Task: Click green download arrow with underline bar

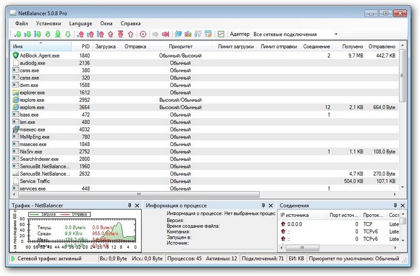Action: [x=58, y=34]
